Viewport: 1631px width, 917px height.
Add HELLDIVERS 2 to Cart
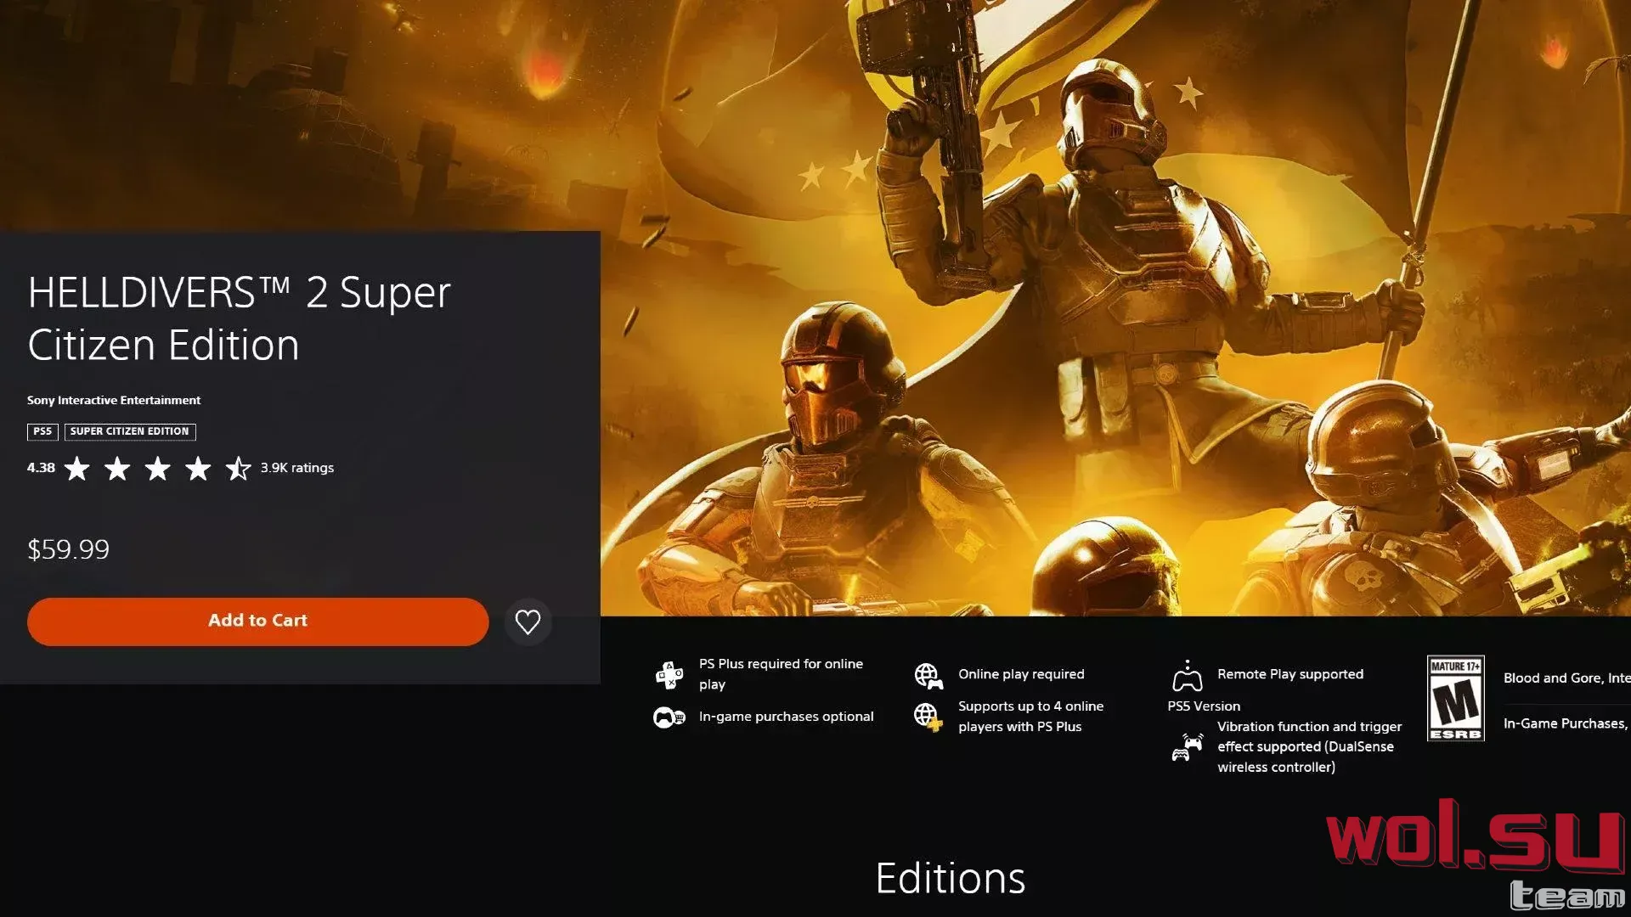pyautogui.click(x=257, y=622)
